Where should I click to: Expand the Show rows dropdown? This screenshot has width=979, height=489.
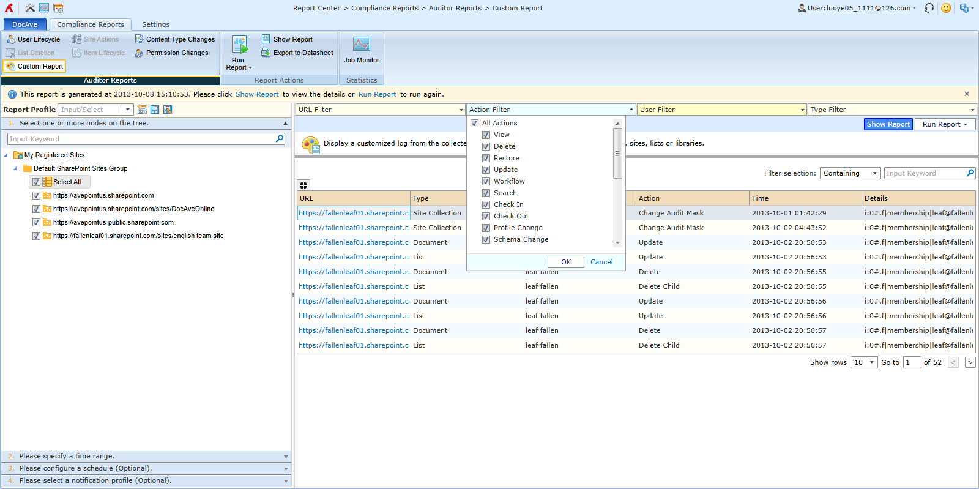coord(865,362)
